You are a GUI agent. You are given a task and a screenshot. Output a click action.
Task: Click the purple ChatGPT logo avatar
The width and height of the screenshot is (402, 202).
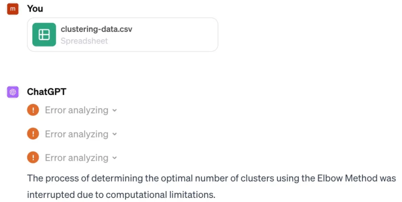pos(13,92)
